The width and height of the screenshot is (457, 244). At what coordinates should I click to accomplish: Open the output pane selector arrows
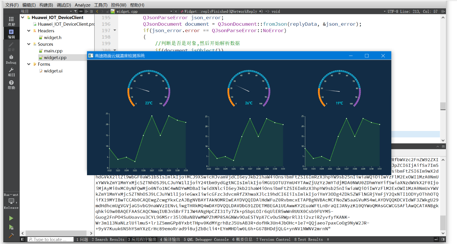328,240
